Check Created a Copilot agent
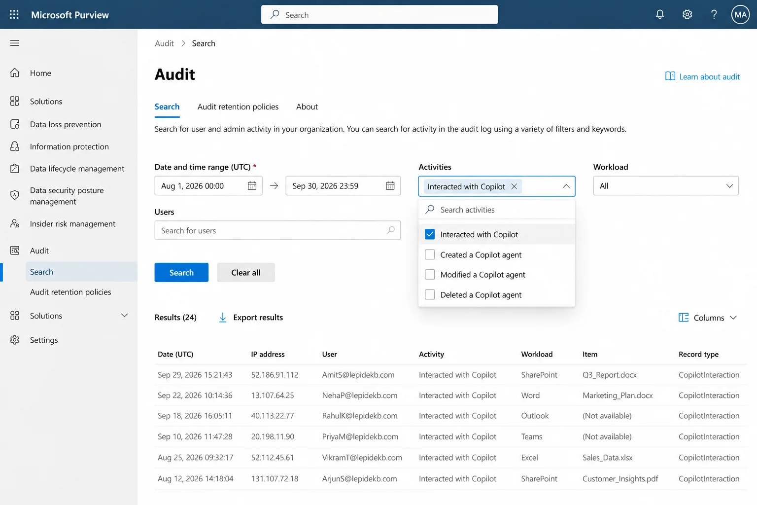This screenshot has height=505, width=757. pos(430,254)
